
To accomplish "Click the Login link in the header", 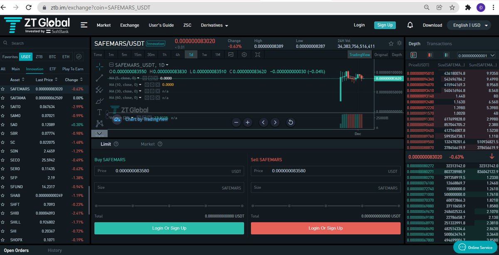I will pos(359,25).
